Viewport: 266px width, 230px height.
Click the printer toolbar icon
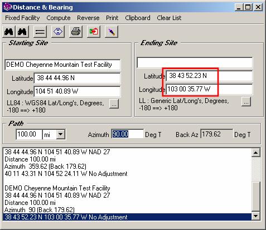76,32
